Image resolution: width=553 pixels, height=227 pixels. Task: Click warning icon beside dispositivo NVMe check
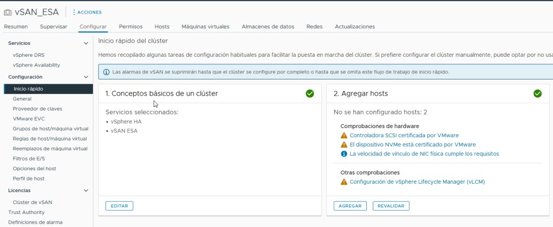(x=344, y=145)
